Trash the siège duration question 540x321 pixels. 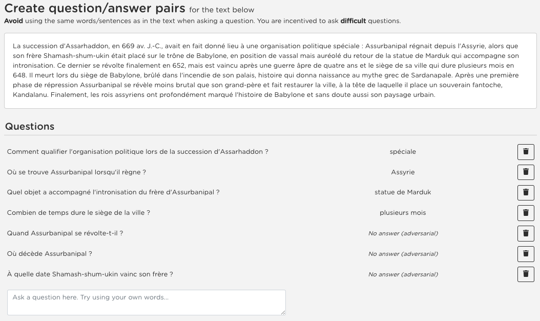coord(526,213)
